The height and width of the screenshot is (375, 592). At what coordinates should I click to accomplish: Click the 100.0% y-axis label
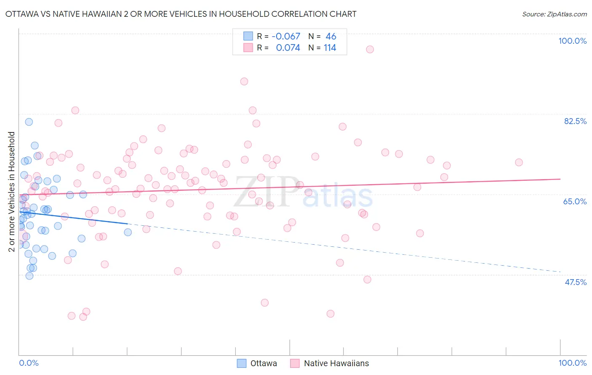[573, 41]
